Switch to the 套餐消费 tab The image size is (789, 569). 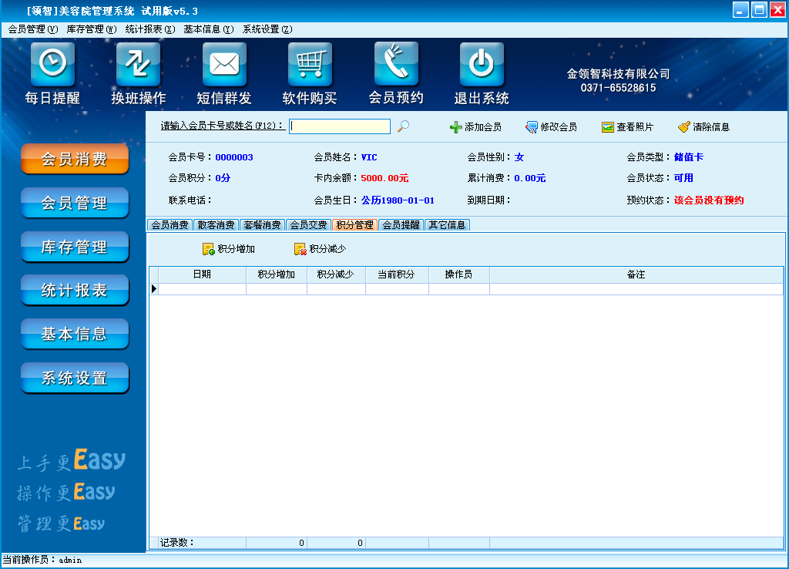(x=262, y=225)
